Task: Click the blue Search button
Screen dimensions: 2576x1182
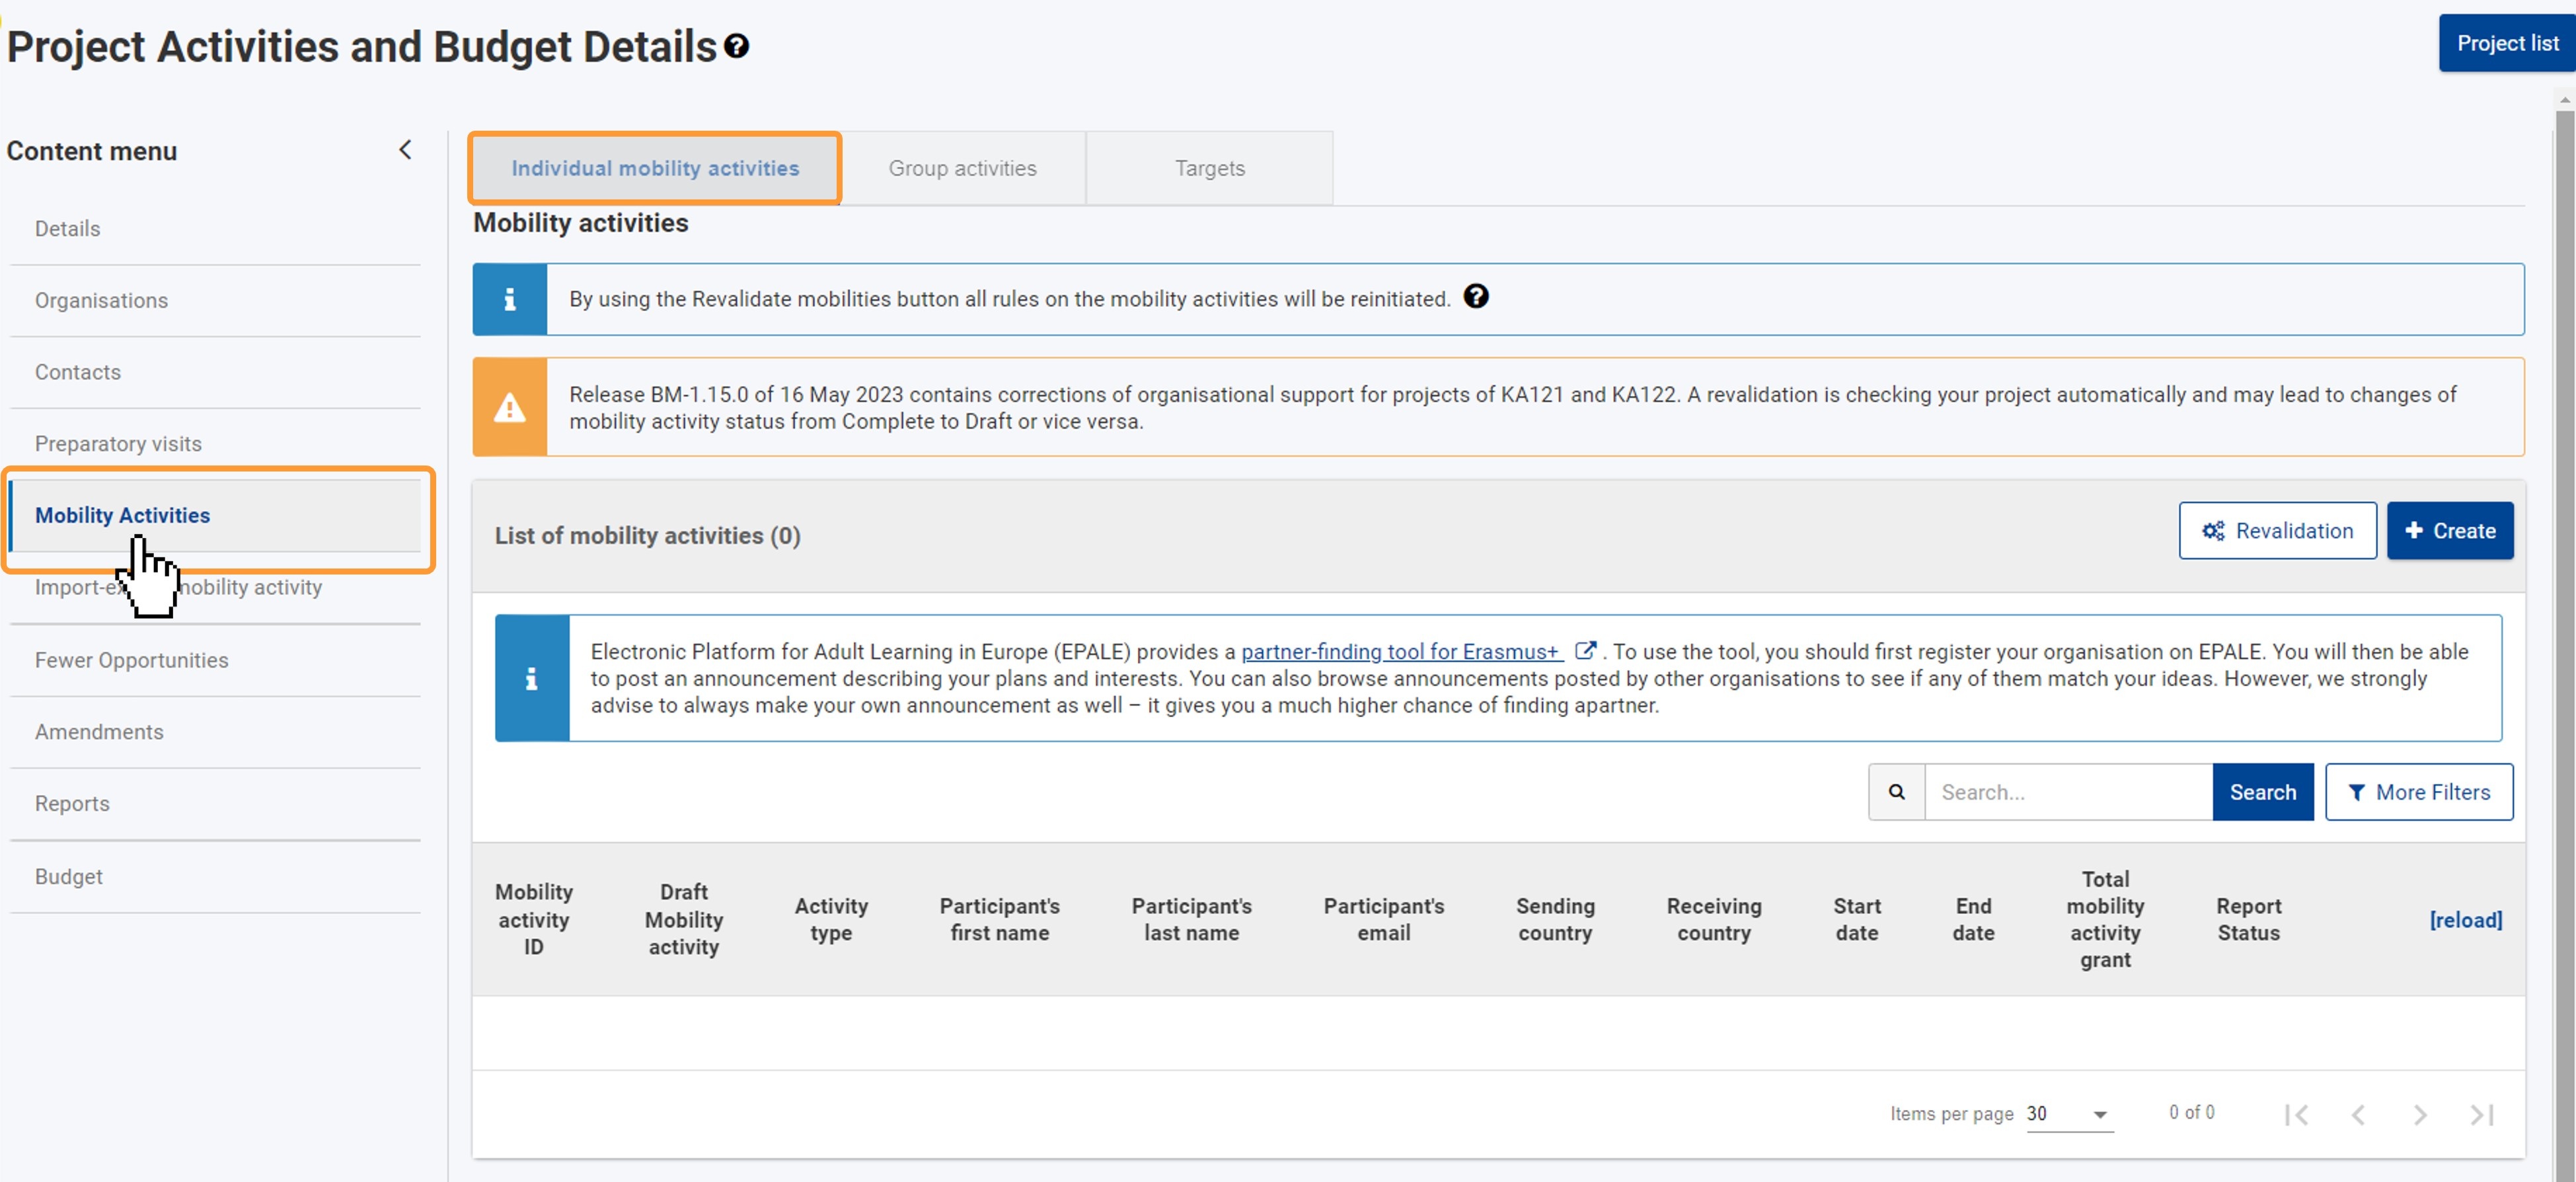Action: [2263, 791]
